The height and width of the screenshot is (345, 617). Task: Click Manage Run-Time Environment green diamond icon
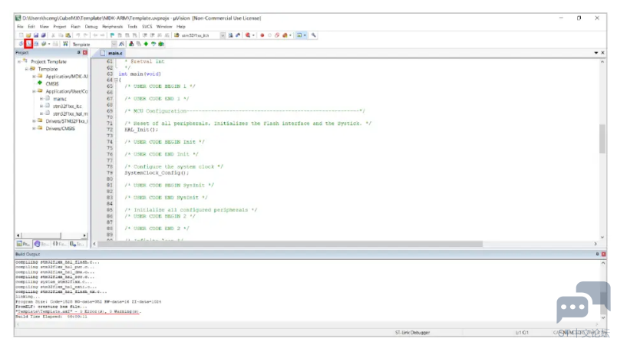tap(146, 44)
